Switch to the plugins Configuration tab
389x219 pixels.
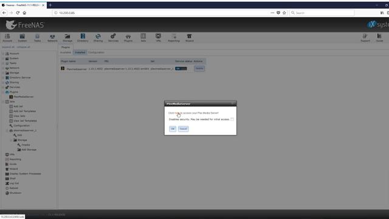point(96,52)
